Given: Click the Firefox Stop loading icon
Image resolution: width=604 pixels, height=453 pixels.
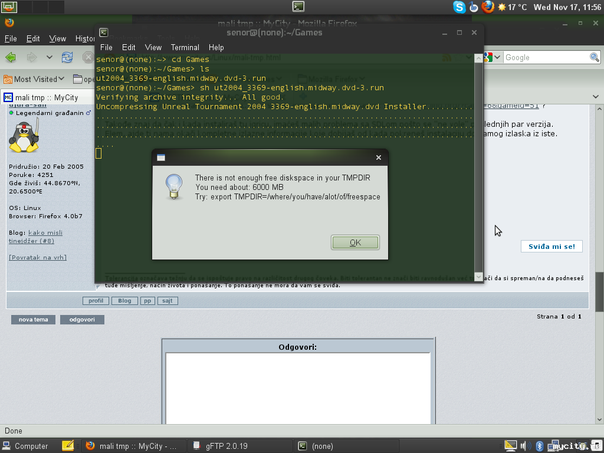Looking at the screenshot, I should tap(88, 57).
